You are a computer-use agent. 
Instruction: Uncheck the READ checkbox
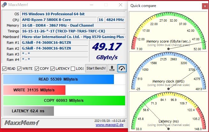tap(4, 69)
